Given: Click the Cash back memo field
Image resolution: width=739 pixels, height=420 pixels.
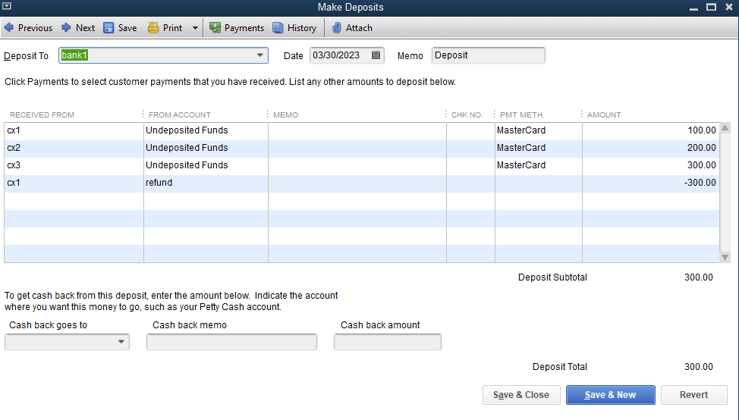Looking at the screenshot, I should click(x=231, y=343).
